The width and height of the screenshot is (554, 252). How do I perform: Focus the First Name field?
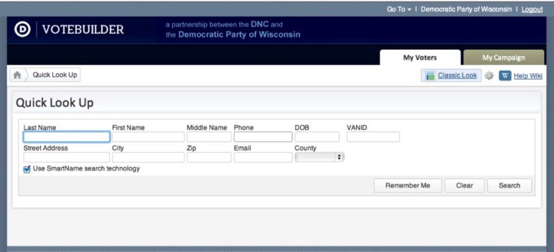click(x=148, y=137)
